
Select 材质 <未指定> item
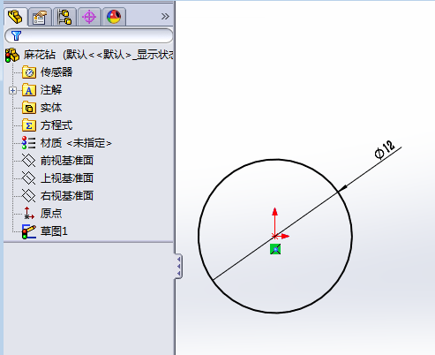click(x=76, y=143)
